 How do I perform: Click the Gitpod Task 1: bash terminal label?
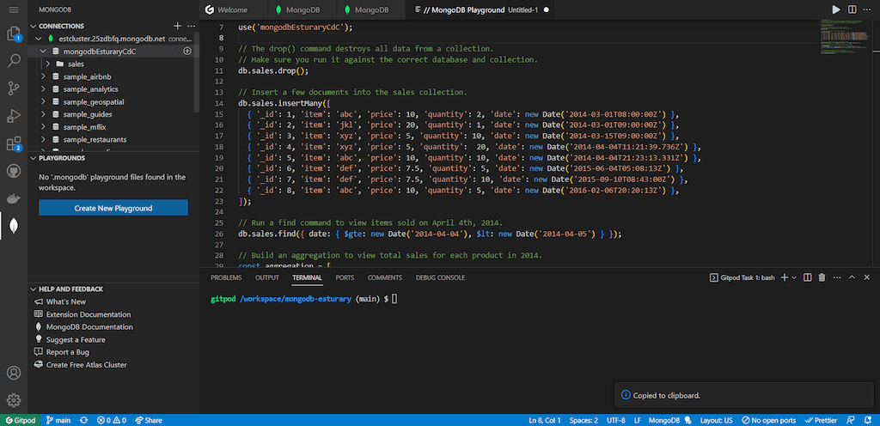point(742,277)
